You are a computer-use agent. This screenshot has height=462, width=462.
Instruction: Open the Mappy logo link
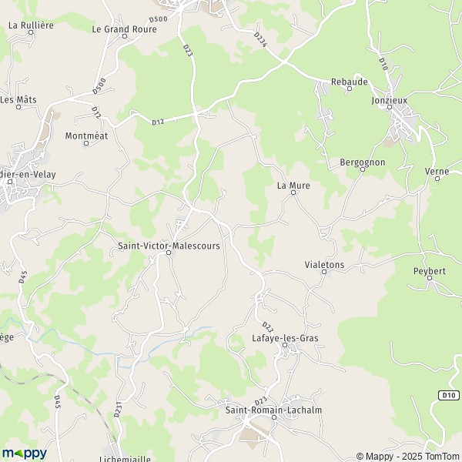24,454
